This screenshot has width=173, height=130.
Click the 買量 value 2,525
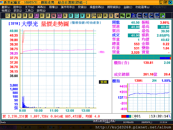[x=136, y=53]
